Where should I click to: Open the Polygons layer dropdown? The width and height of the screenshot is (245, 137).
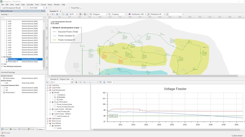(x=107, y=14)
